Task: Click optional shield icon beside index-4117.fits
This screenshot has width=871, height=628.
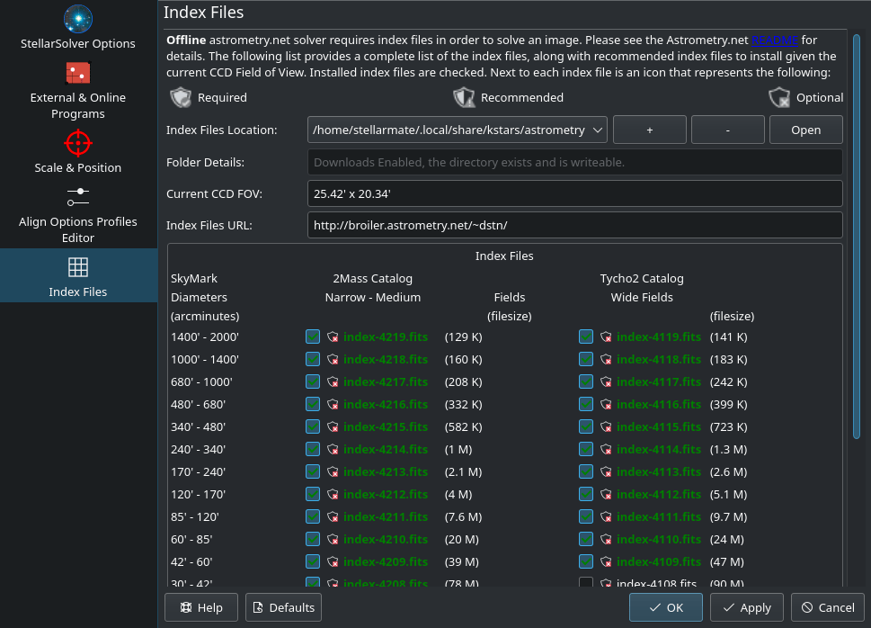Action: pos(606,382)
